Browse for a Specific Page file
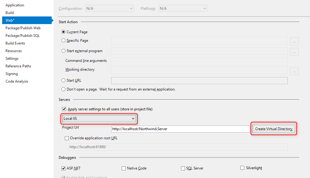Screen dimensions: 310x178 pos(294,41)
